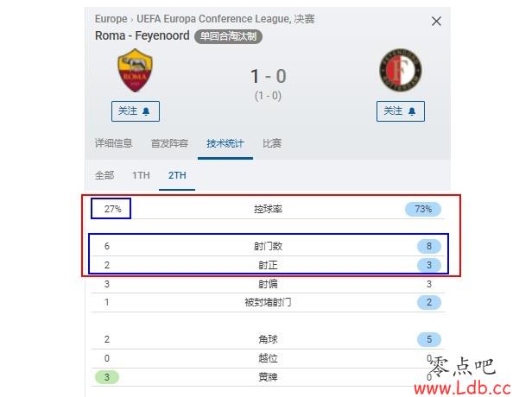Show first half 1TH statistics
The image size is (519, 397).
141,175
